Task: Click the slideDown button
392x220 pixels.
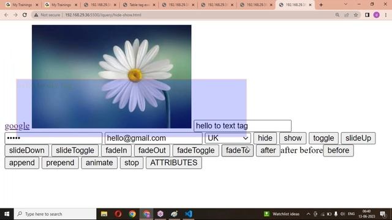Action: (27, 150)
